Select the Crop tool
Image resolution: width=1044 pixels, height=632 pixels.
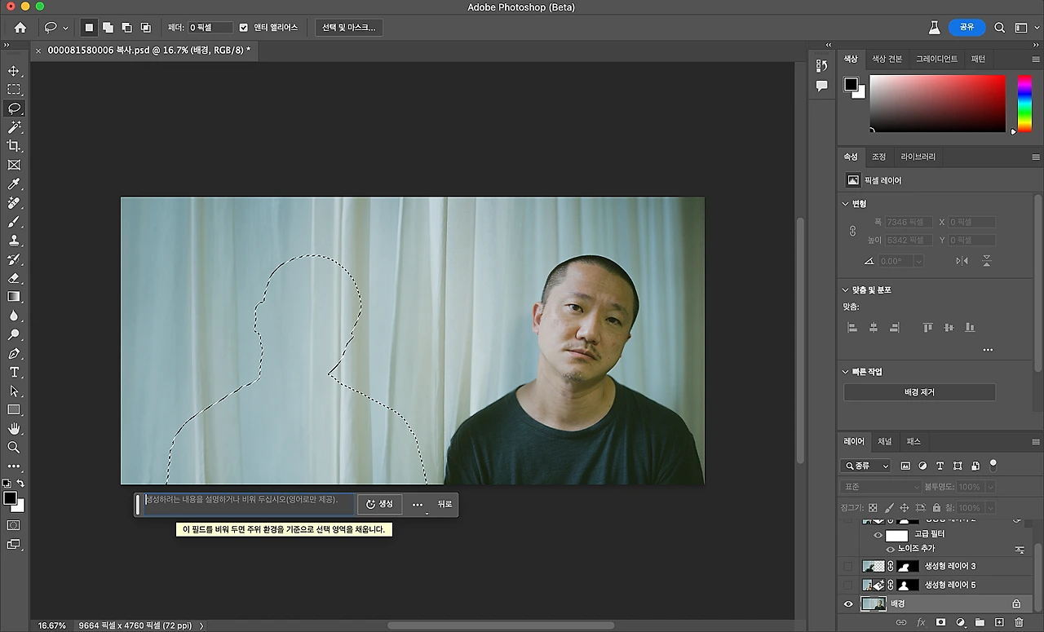(14, 146)
